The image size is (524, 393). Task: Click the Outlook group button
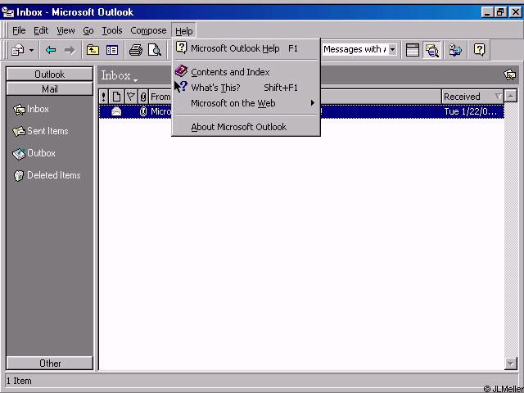(49, 75)
